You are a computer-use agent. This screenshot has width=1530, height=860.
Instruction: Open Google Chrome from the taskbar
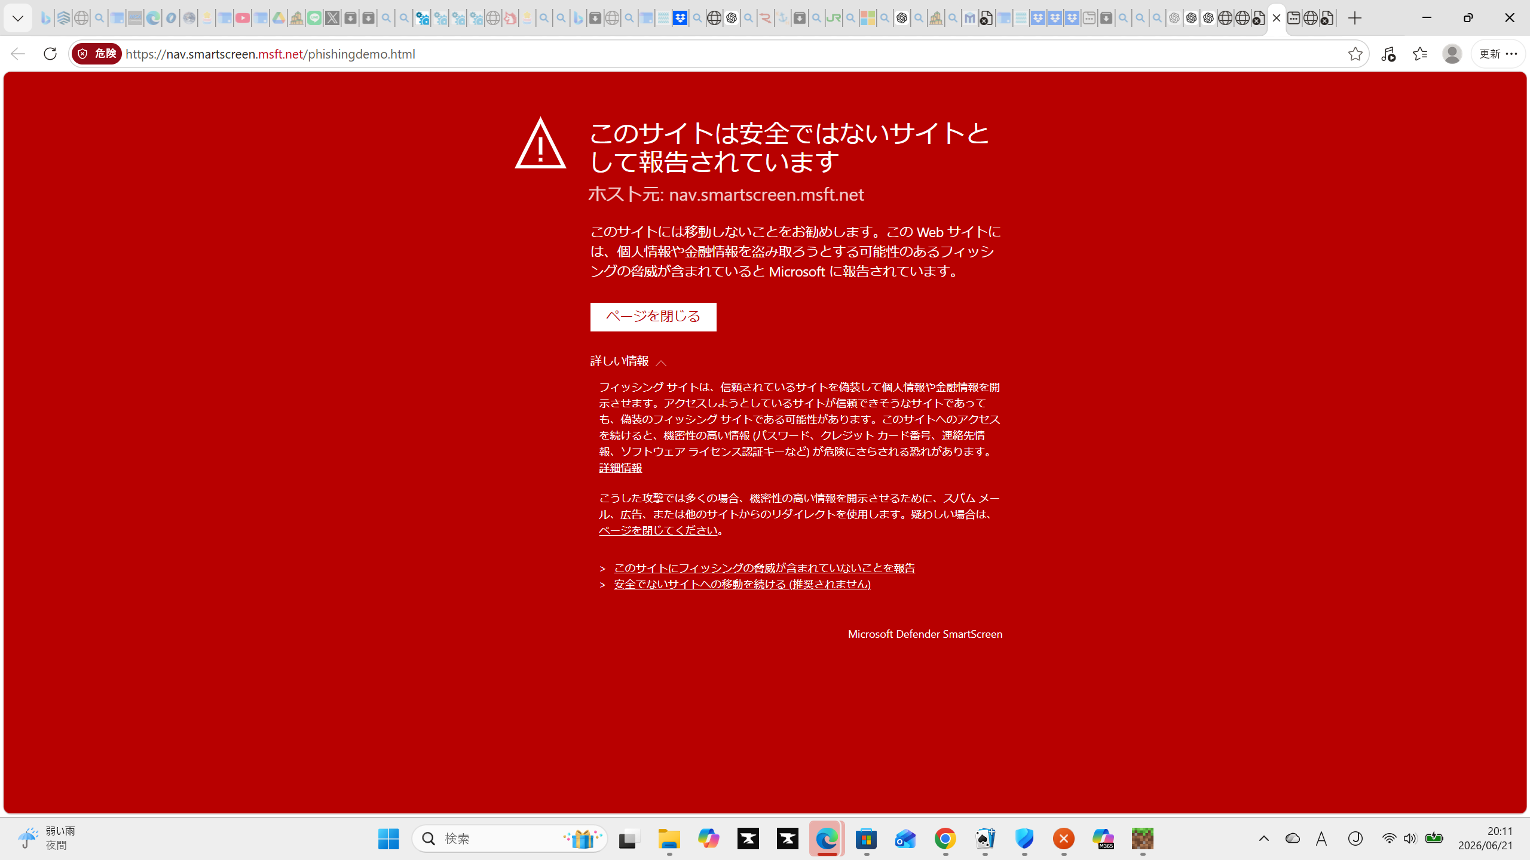[x=945, y=838]
